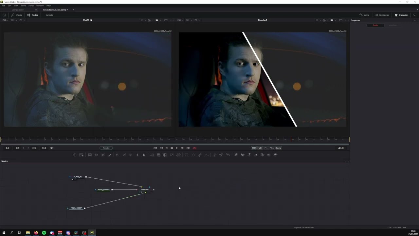Add a Polygon mask tool from the toolbar
This screenshot has height=236, width=419.
coord(200,155)
